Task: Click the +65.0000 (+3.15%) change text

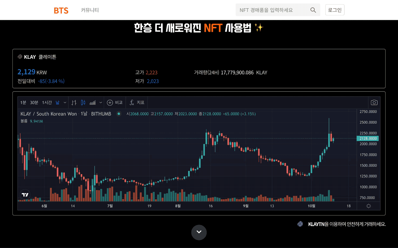Action: pyautogui.click(x=239, y=114)
